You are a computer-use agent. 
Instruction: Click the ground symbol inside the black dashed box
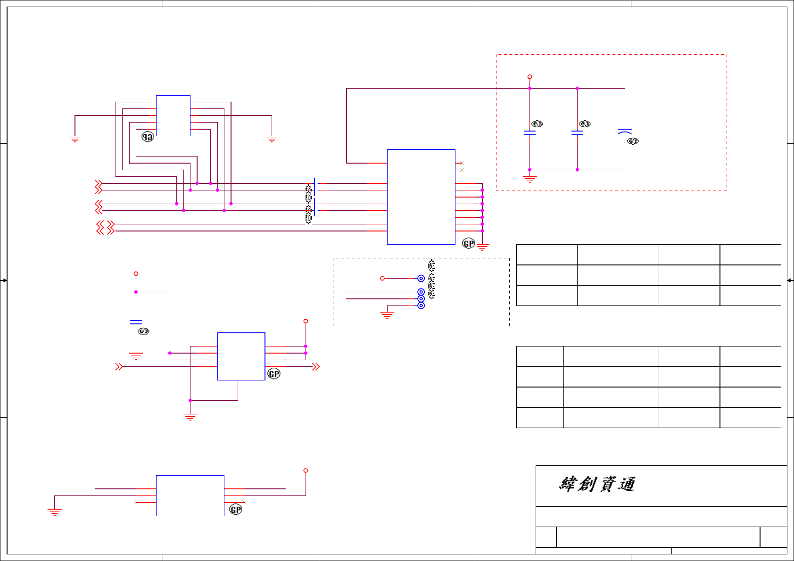(x=387, y=315)
